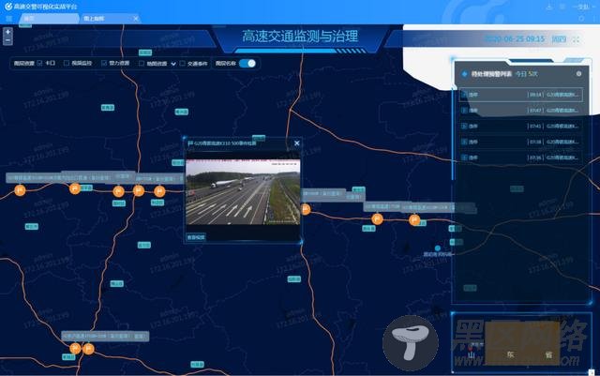Check the 视频监控 checkbox

67,64
